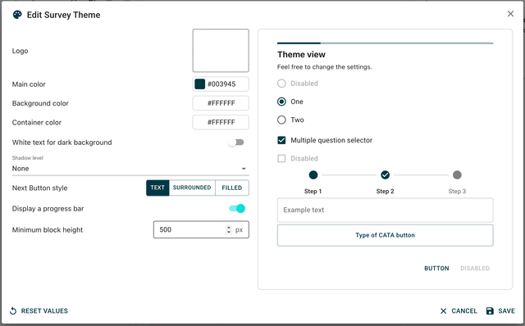Click the Step 2 label
The height and width of the screenshot is (326, 525).
[x=385, y=191]
